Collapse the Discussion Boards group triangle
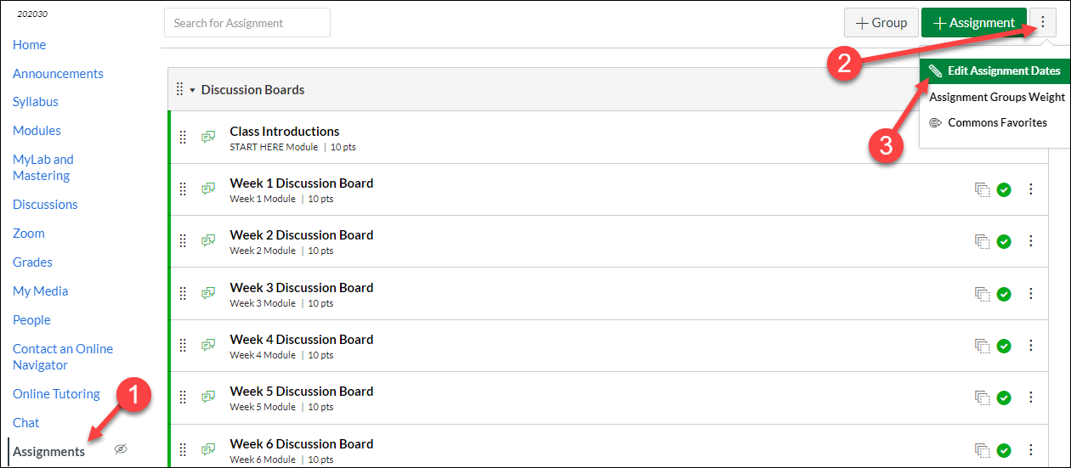1071x468 pixels. coord(193,90)
